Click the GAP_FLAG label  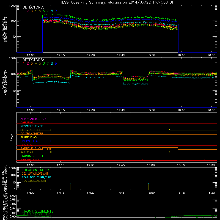[27, 122]
